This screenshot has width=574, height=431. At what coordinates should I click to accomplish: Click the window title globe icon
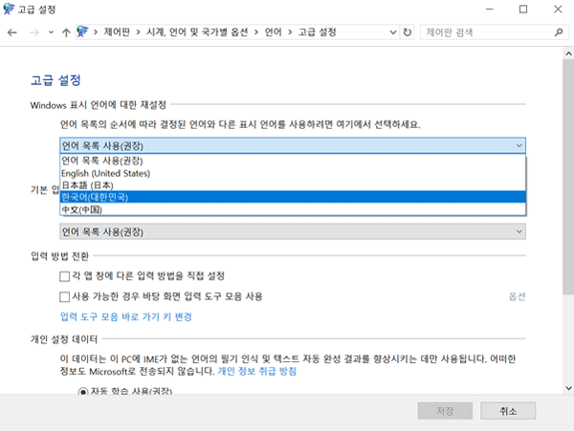(x=9, y=9)
